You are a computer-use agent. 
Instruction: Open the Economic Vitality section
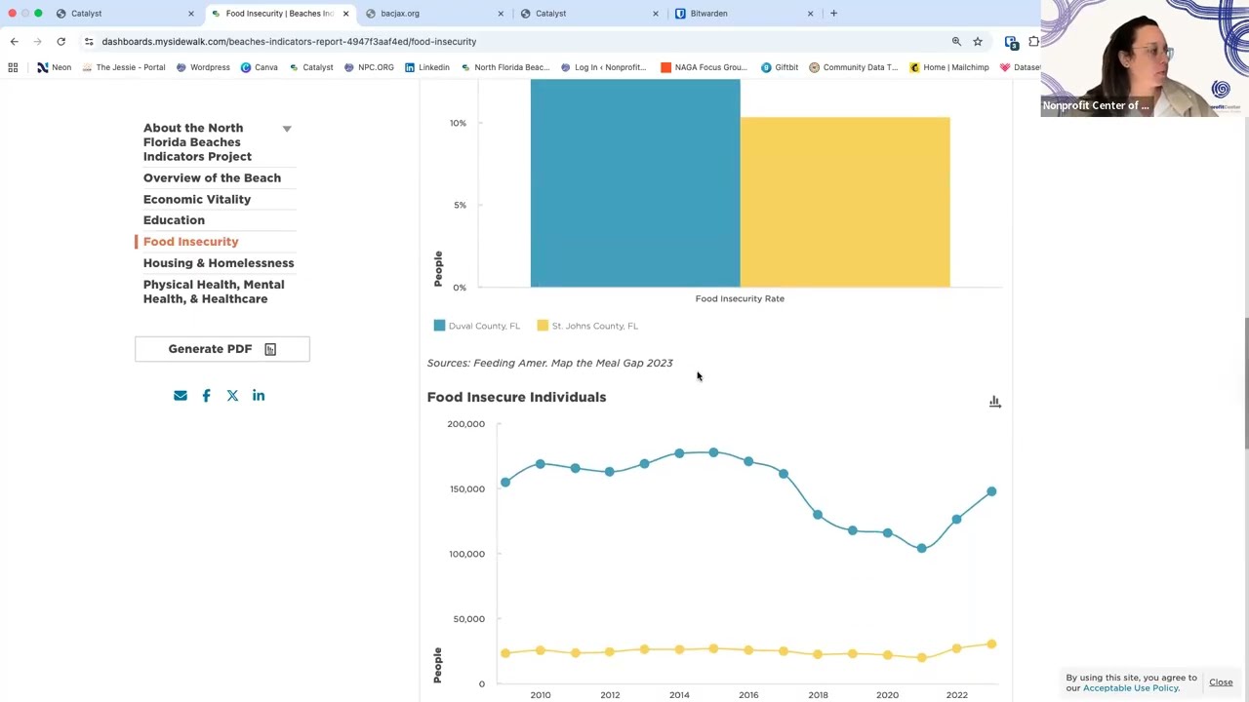(197, 199)
